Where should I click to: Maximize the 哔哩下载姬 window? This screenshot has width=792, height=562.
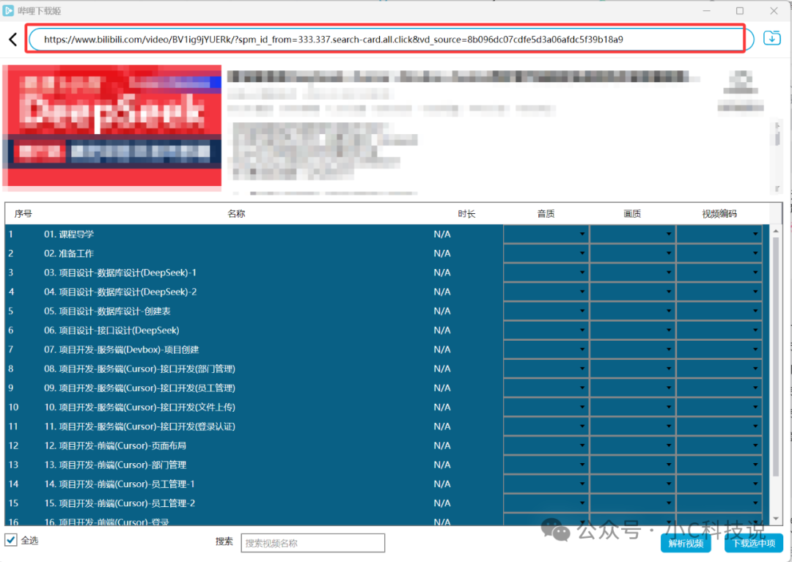point(740,10)
